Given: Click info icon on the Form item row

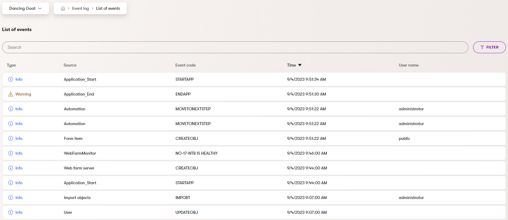Looking at the screenshot, I should click(11, 138).
